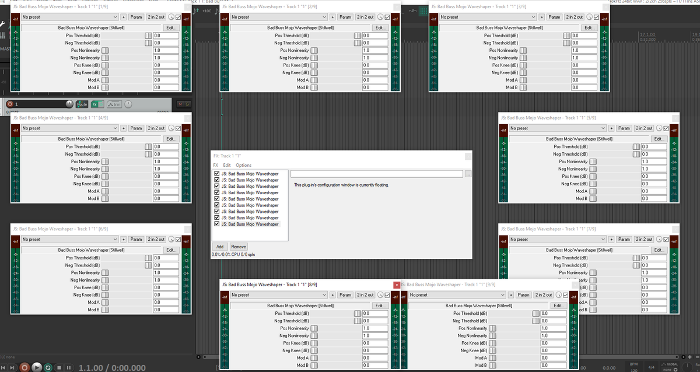This screenshot has width=700, height=372.
Task: Click the + preset button in Waveshaper [9/9]
Action: point(511,295)
